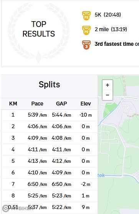
Task: Zoom out on the map
Action: [x=108, y=95]
